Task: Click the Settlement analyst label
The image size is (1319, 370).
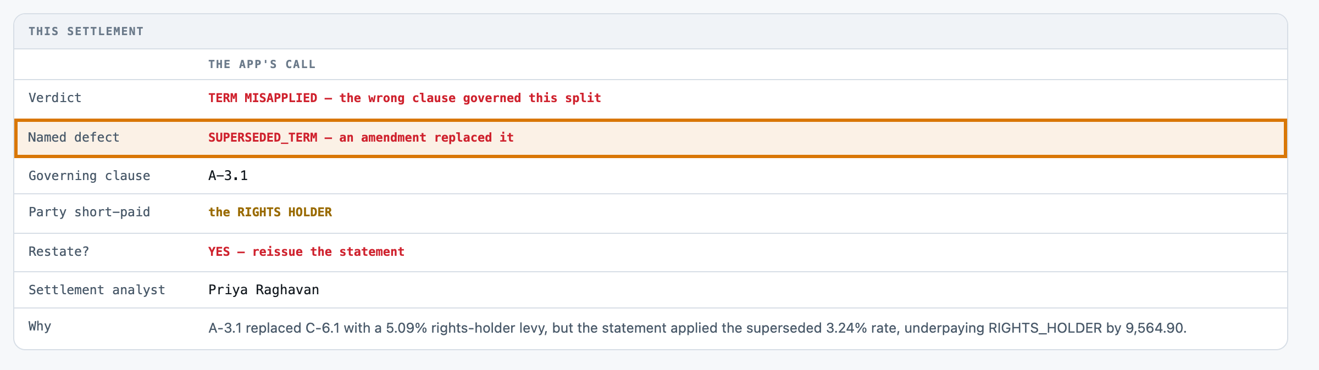Action: click(x=97, y=290)
